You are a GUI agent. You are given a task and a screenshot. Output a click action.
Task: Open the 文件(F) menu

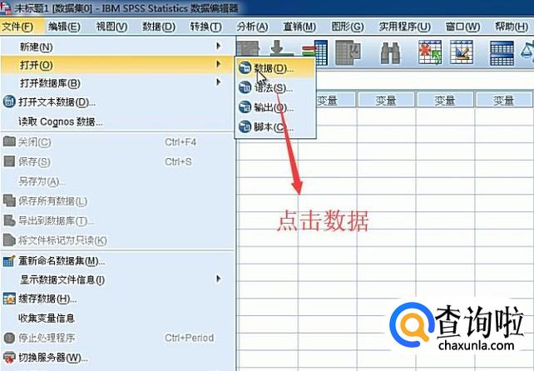click(x=17, y=27)
